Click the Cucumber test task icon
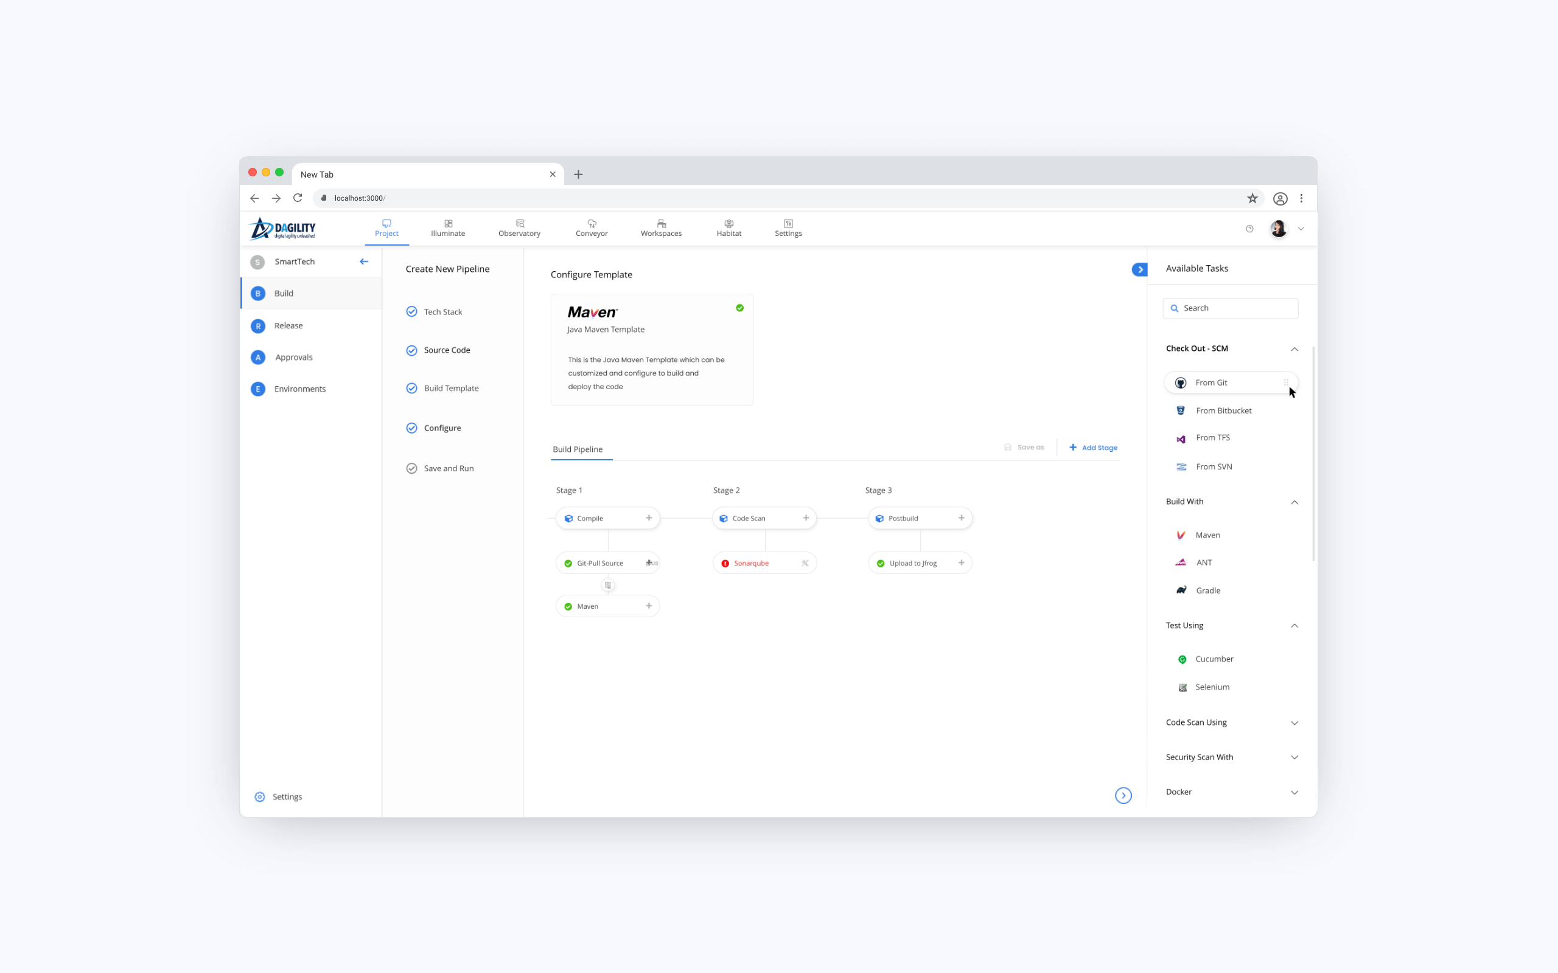This screenshot has width=1558, height=973. coord(1182,659)
